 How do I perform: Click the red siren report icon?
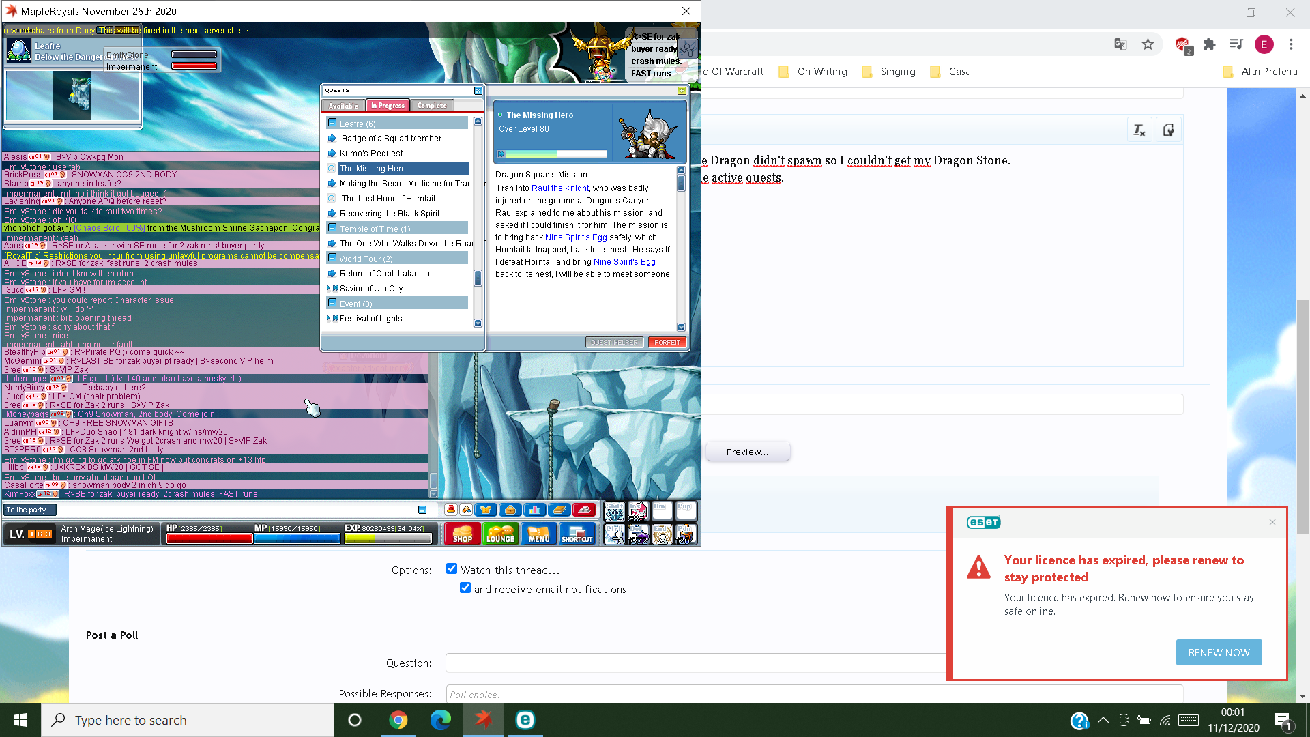[x=451, y=510]
